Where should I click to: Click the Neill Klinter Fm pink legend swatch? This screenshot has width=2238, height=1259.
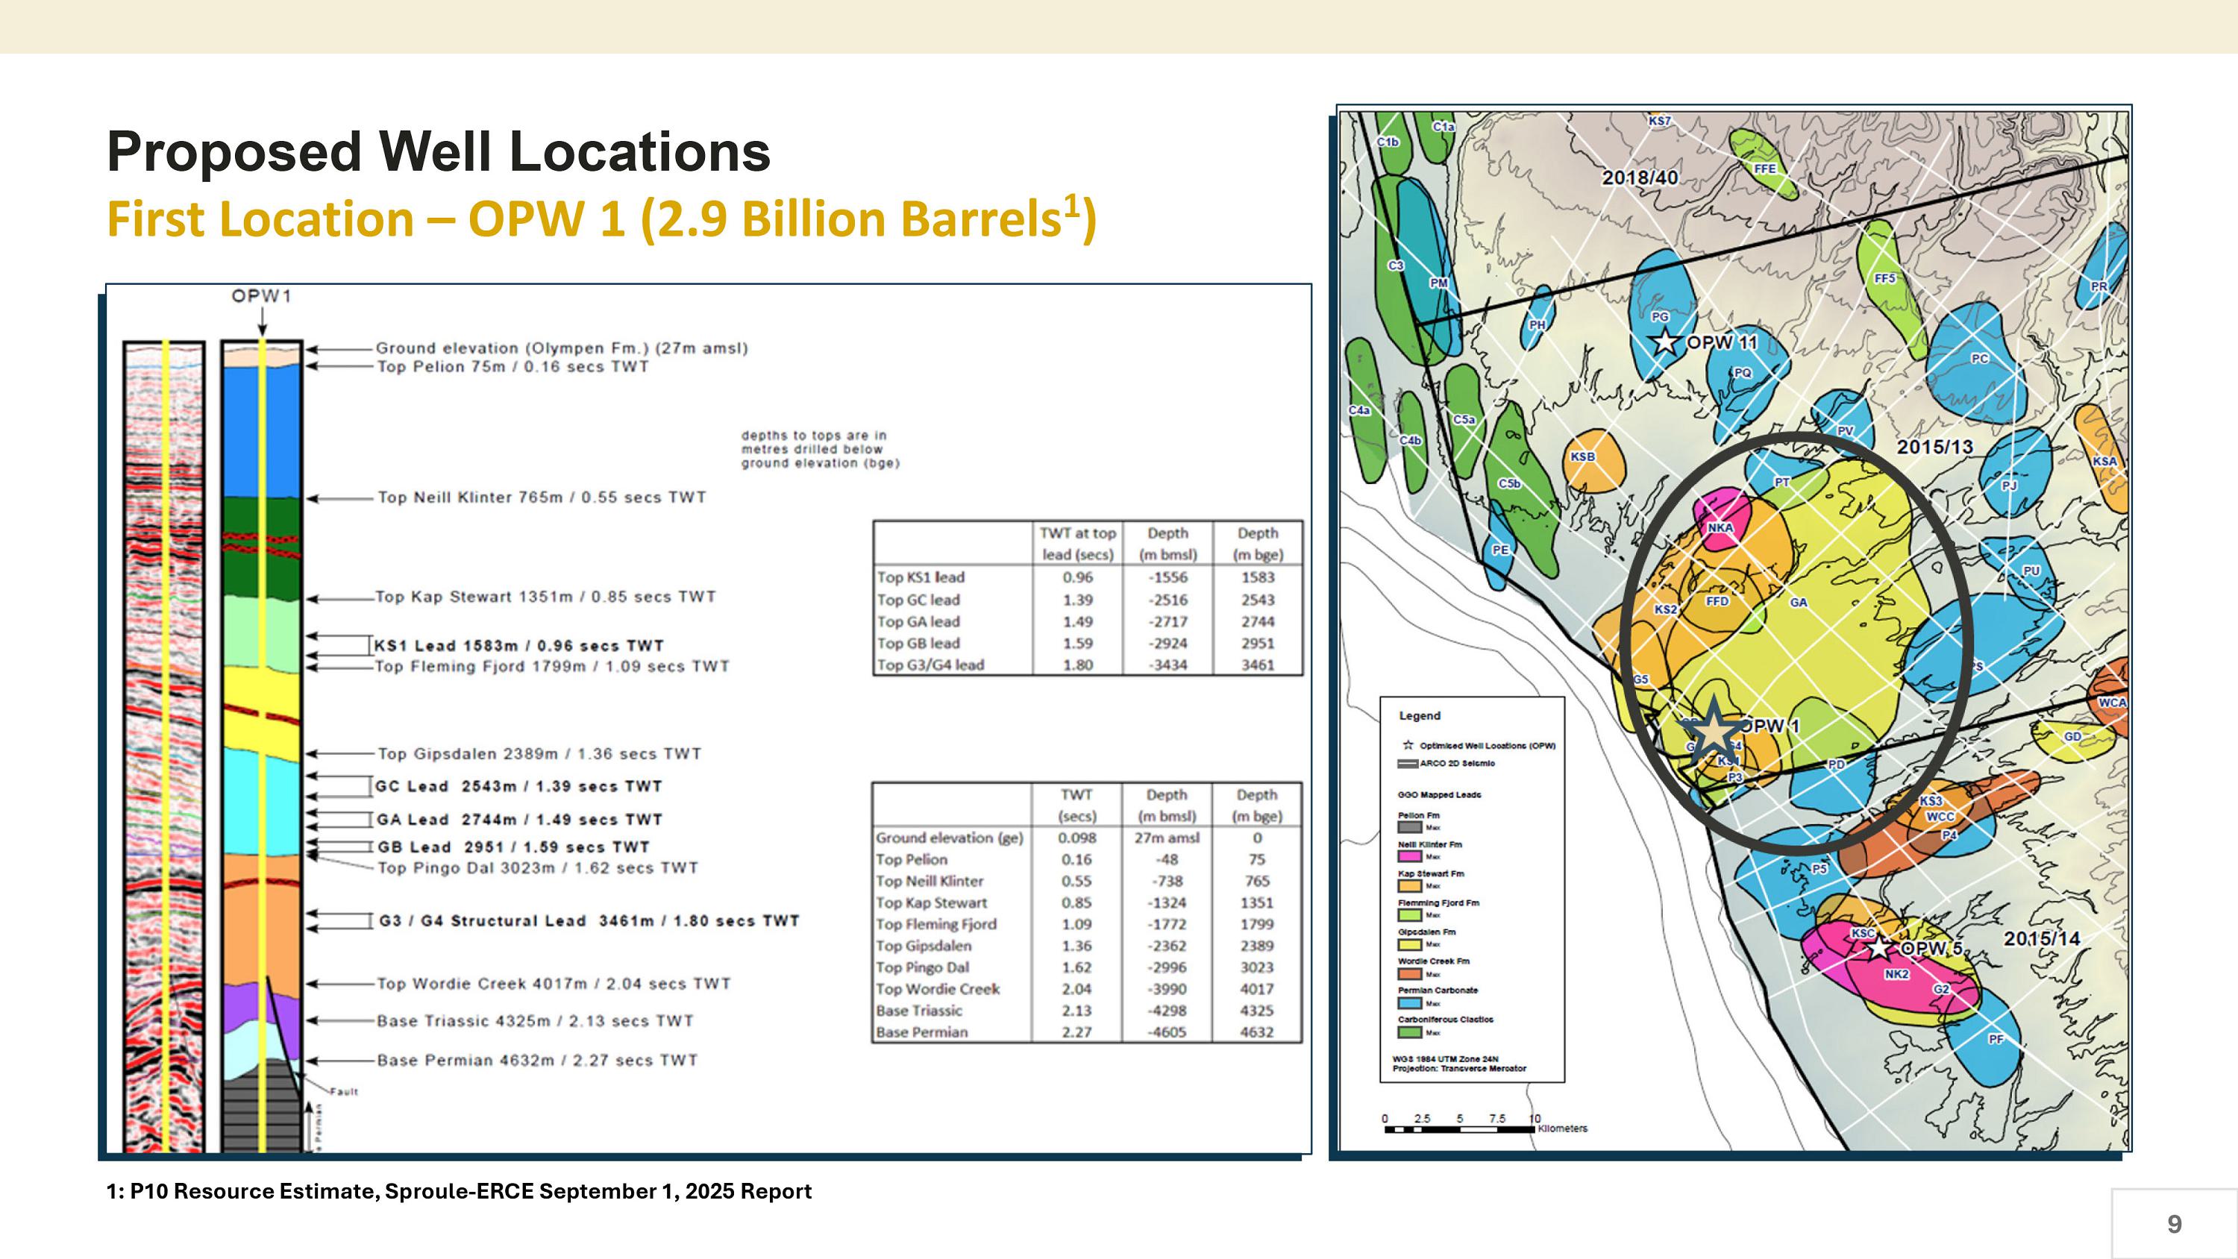[1409, 857]
